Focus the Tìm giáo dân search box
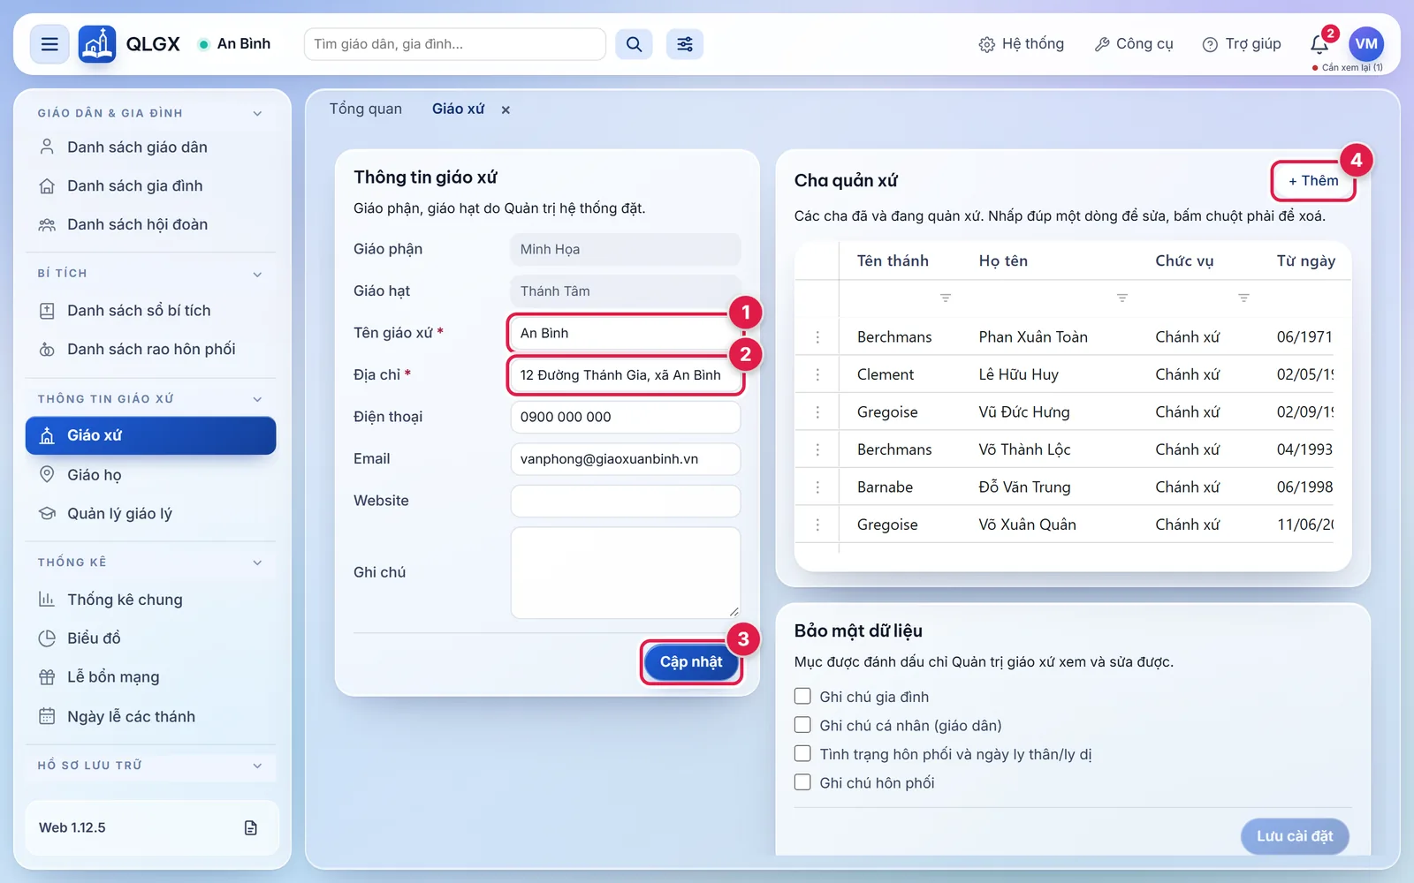The width and height of the screenshot is (1414, 883). (455, 44)
